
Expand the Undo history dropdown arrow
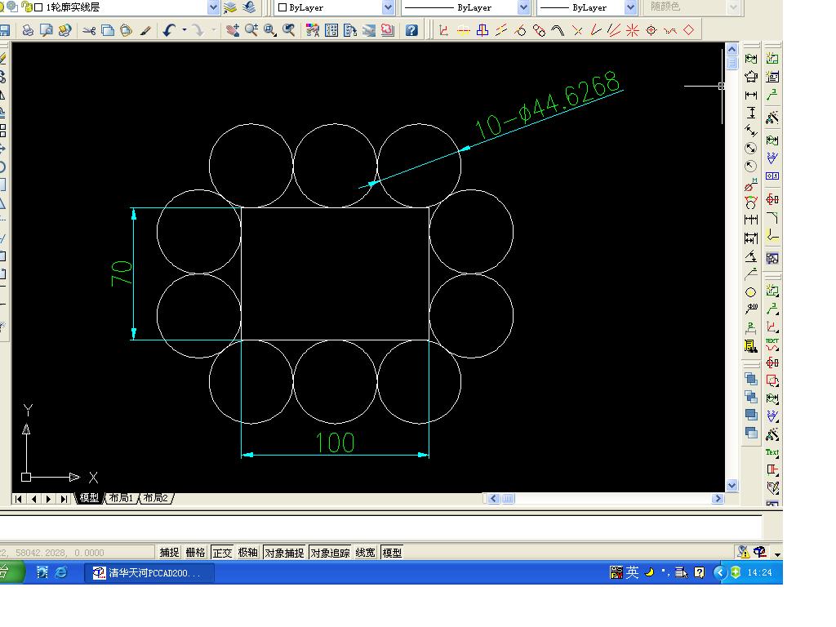185,30
